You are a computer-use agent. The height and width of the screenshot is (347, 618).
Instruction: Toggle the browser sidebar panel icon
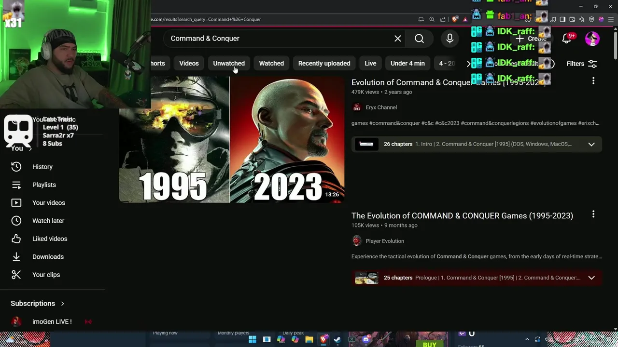pyautogui.click(x=562, y=19)
